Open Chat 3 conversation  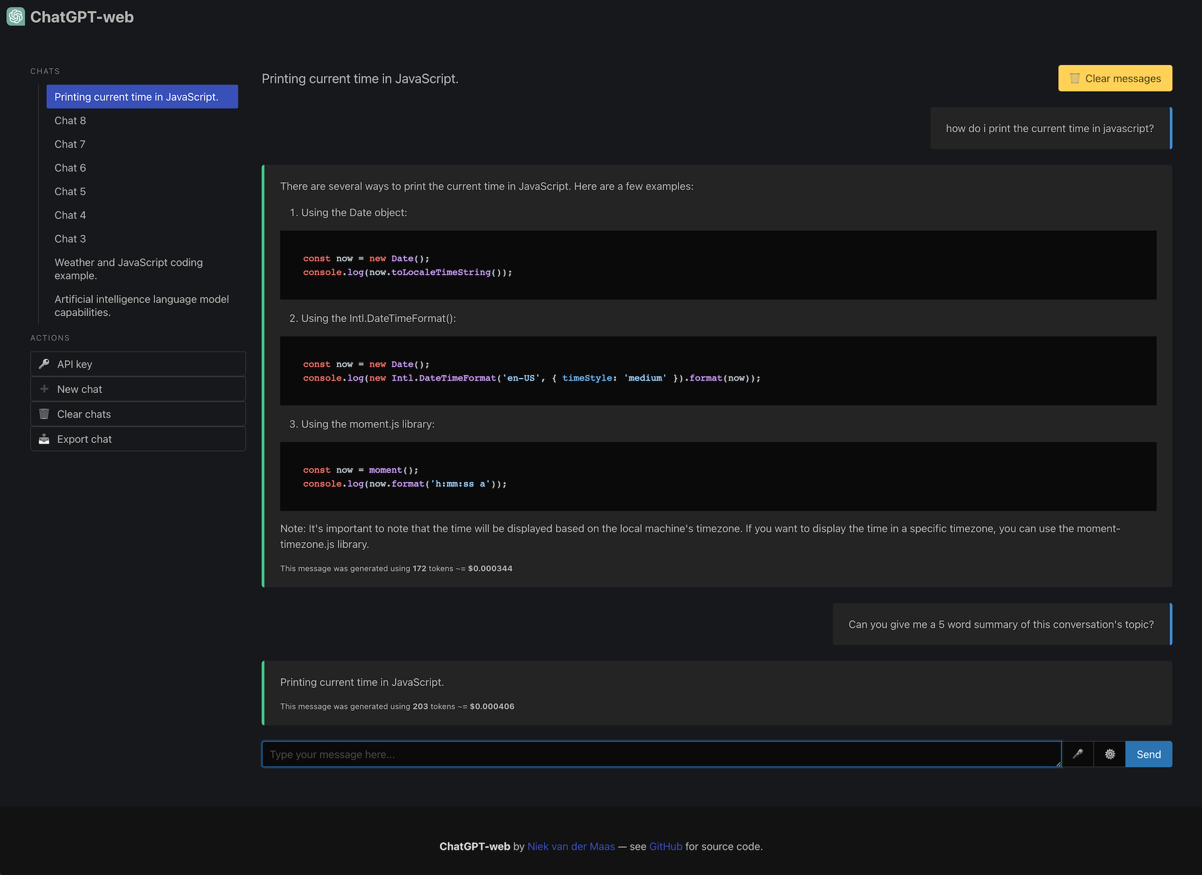click(69, 238)
